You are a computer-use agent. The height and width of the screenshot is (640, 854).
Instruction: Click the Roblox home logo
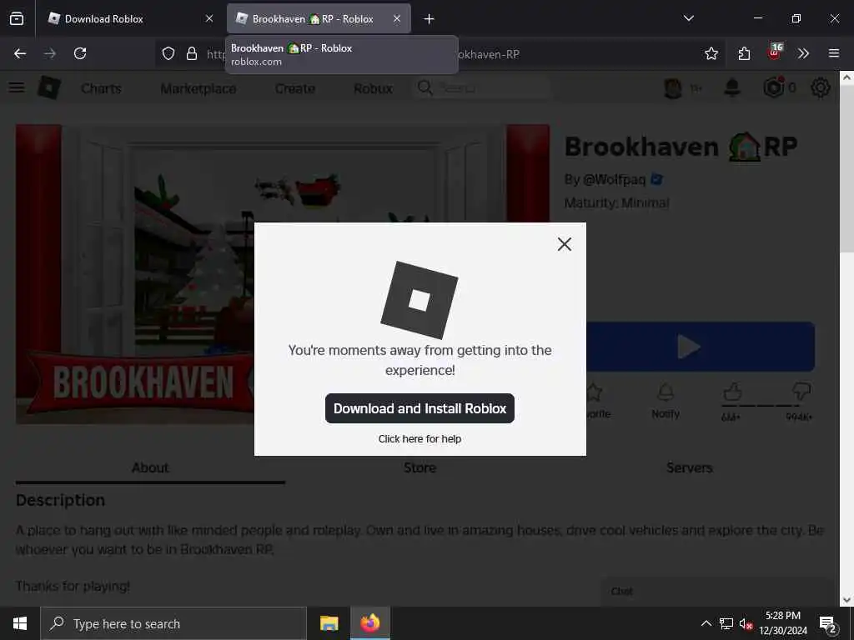pyautogui.click(x=49, y=87)
